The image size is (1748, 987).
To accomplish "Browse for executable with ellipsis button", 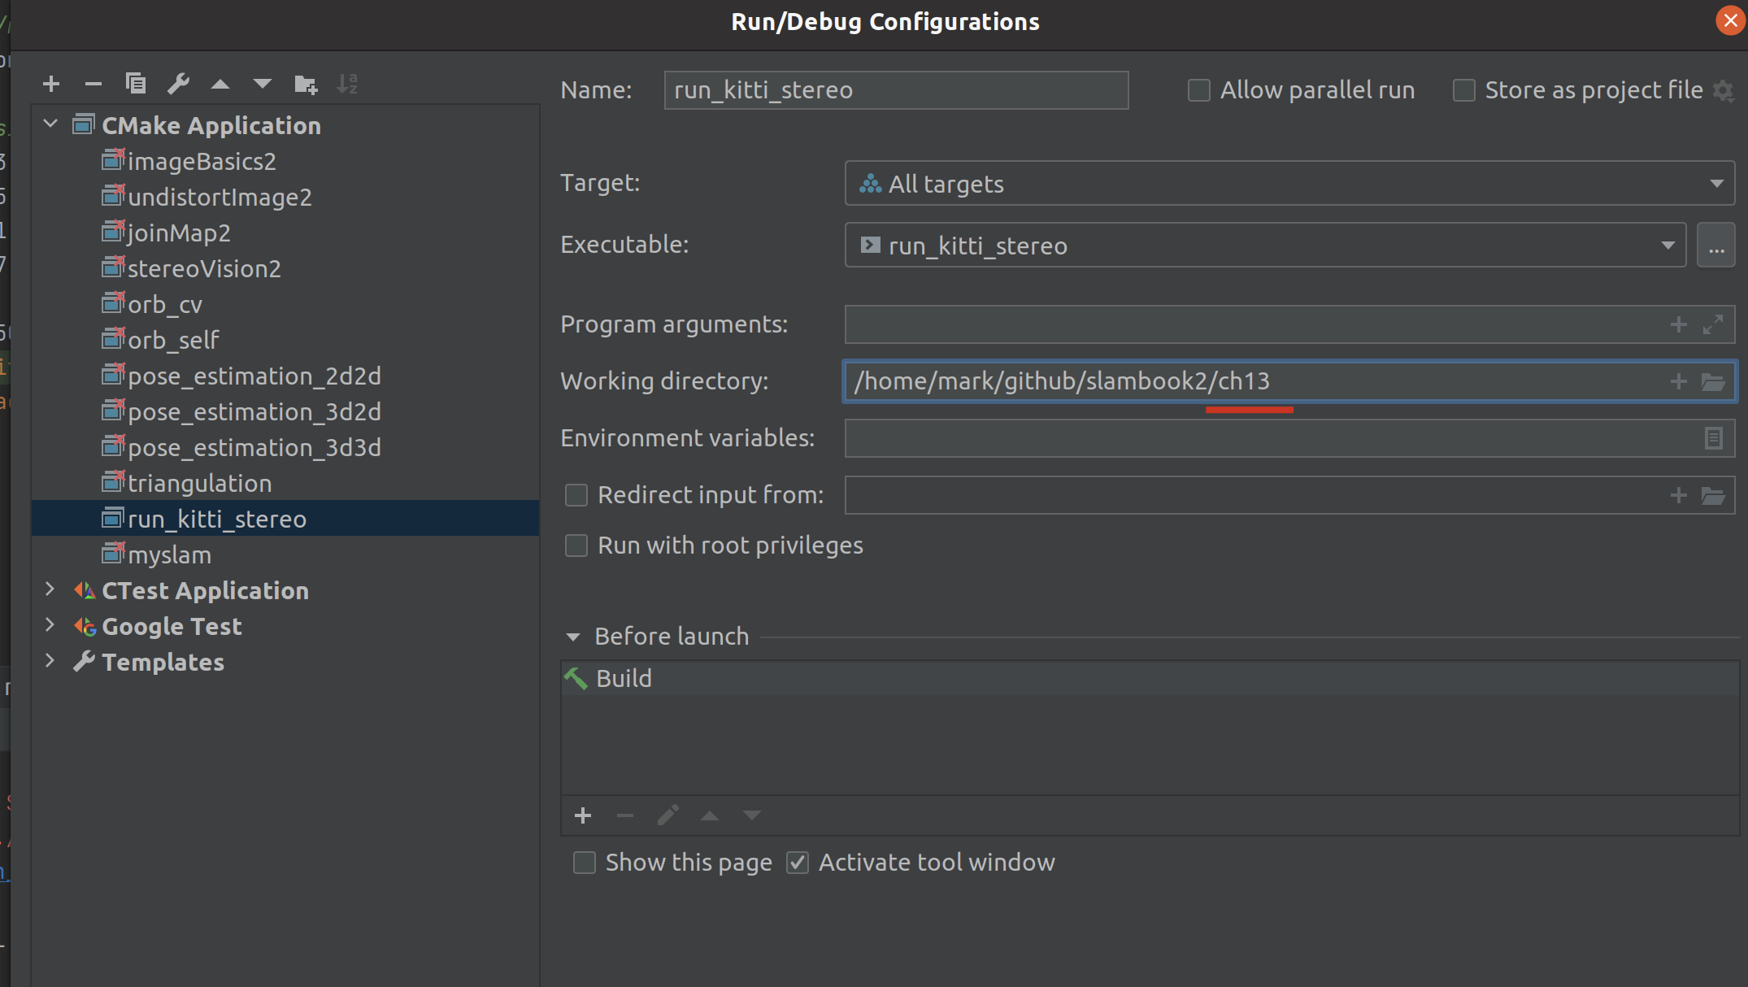I will pyautogui.click(x=1716, y=246).
